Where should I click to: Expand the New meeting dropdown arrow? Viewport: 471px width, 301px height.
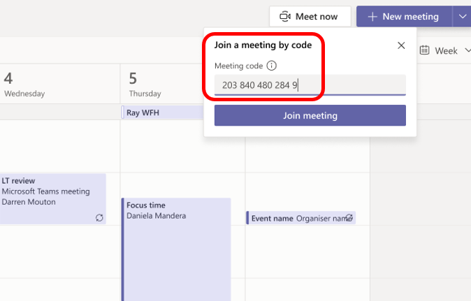tap(462, 16)
